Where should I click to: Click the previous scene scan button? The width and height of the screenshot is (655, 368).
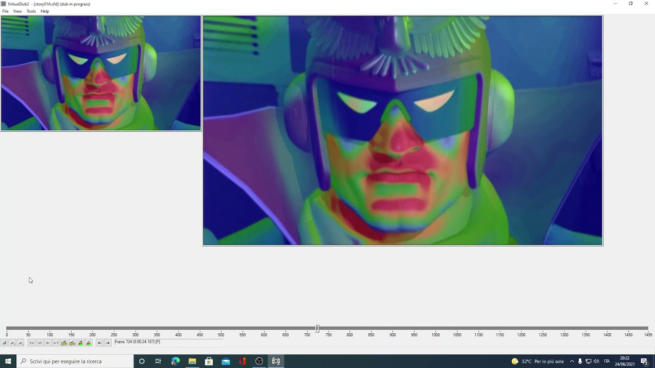[80, 342]
